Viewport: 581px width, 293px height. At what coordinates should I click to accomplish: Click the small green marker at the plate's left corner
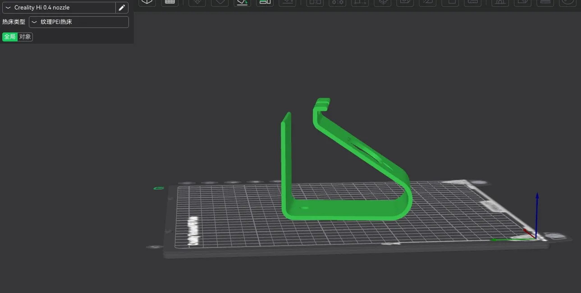tap(159, 188)
